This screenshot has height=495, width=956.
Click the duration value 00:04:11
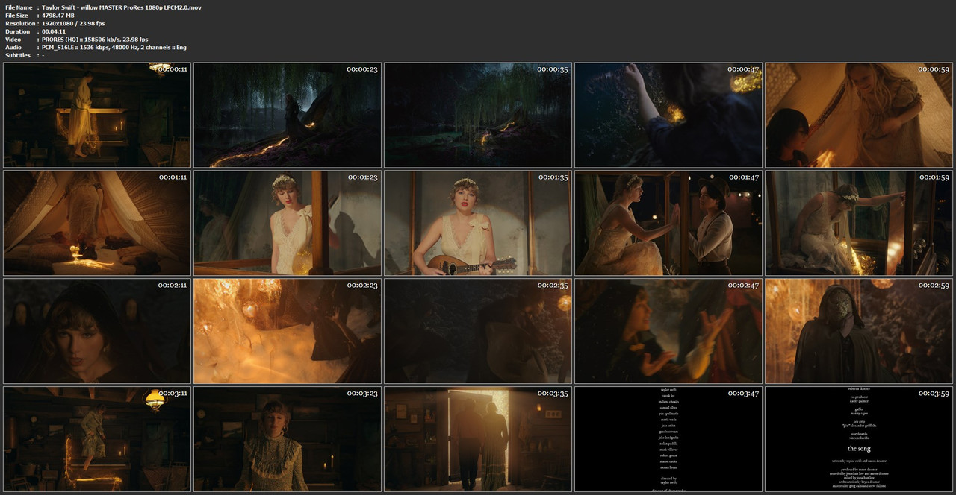click(x=54, y=31)
